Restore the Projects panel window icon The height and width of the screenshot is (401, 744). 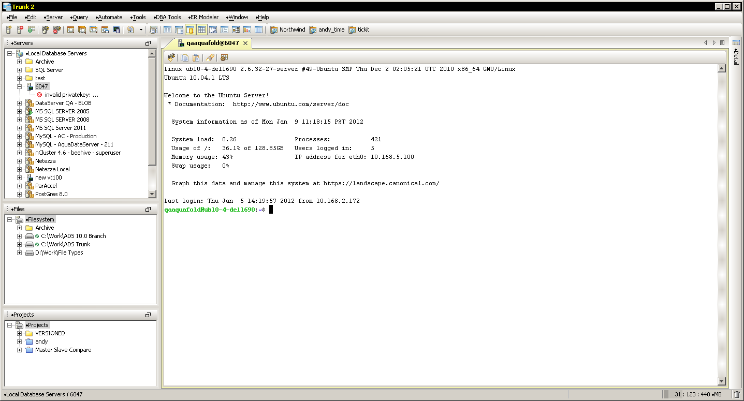pos(148,315)
